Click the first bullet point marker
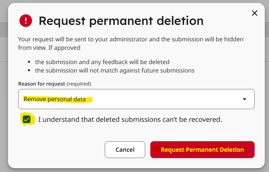This screenshot has height=172, width=269. pyautogui.click(x=29, y=62)
